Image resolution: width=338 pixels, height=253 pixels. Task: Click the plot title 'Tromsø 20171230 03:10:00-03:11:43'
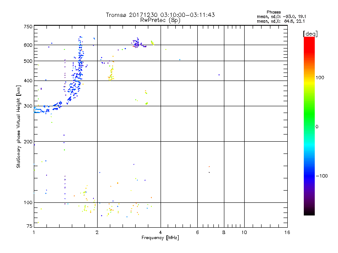pyautogui.click(x=160, y=15)
